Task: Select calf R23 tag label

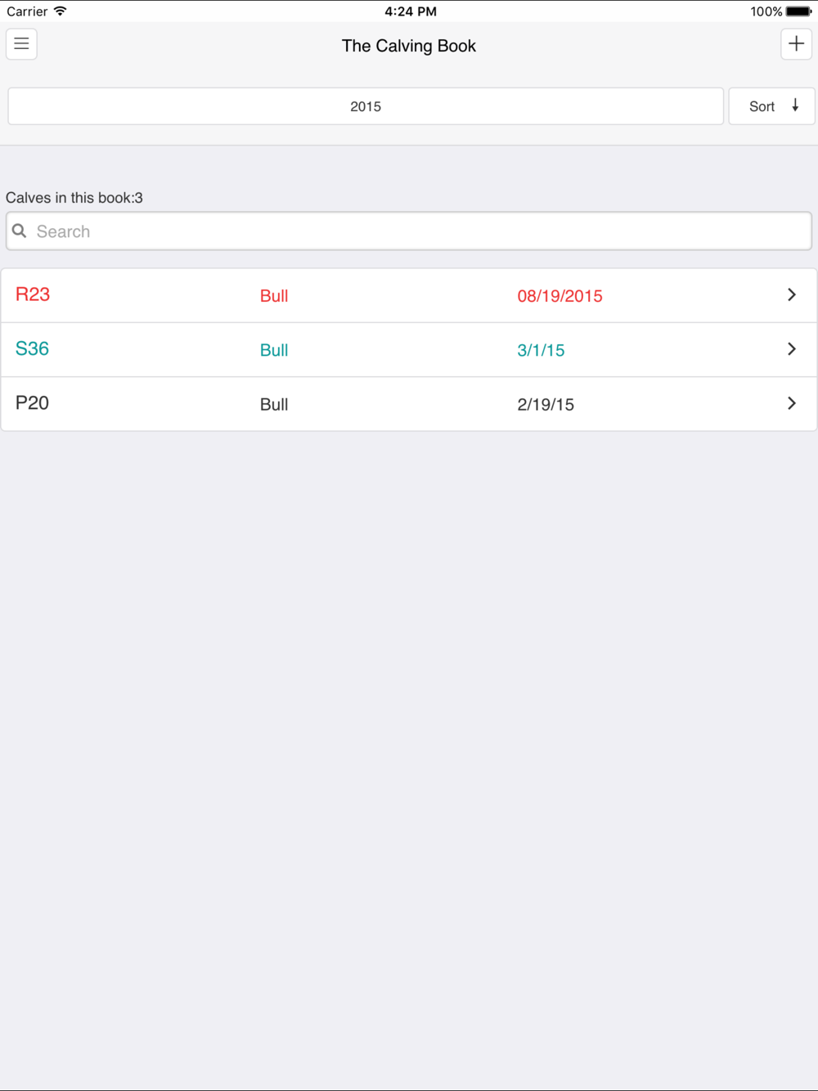Action: [33, 294]
